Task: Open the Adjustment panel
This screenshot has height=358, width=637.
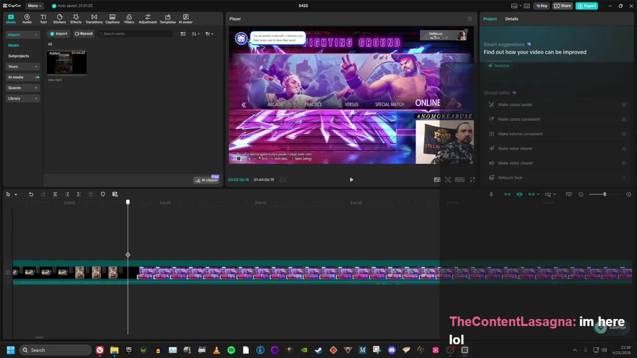Action: 147,19
